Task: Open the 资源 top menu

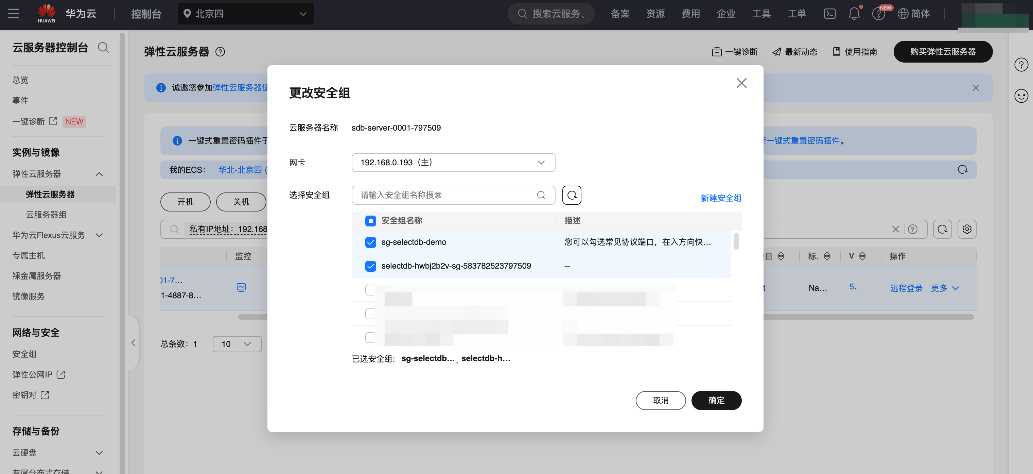Action: (655, 14)
